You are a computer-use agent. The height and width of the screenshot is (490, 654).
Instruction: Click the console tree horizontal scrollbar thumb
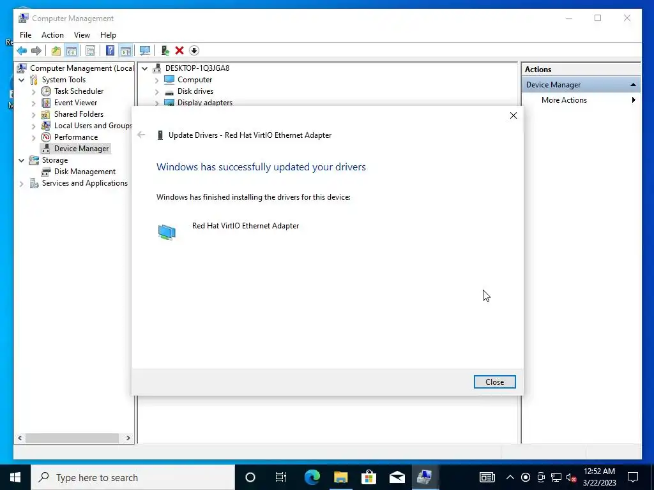tap(72, 438)
